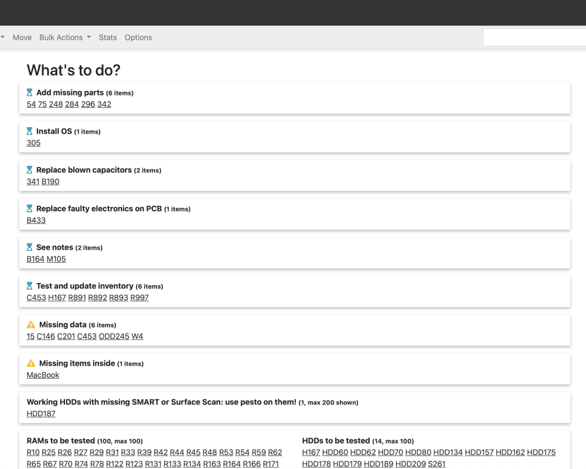The width and height of the screenshot is (586, 469).
Task: Open item B433 under Replace faulty electronics
Action: tap(36, 220)
